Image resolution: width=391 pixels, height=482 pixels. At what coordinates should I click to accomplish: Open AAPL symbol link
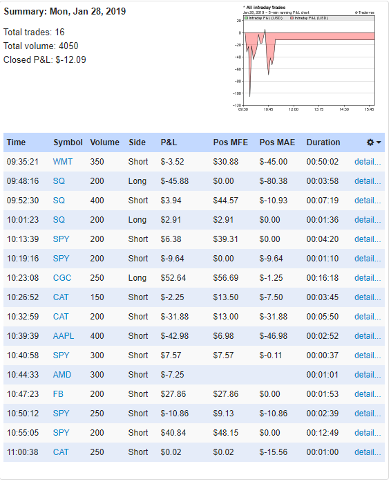click(x=64, y=336)
